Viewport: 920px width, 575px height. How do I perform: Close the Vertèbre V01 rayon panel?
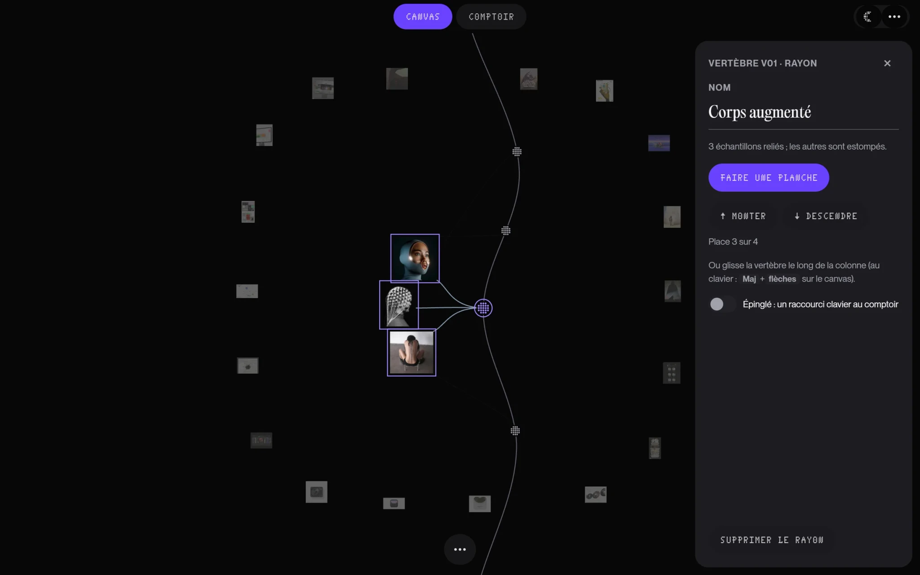pyautogui.click(x=887, y=63)
